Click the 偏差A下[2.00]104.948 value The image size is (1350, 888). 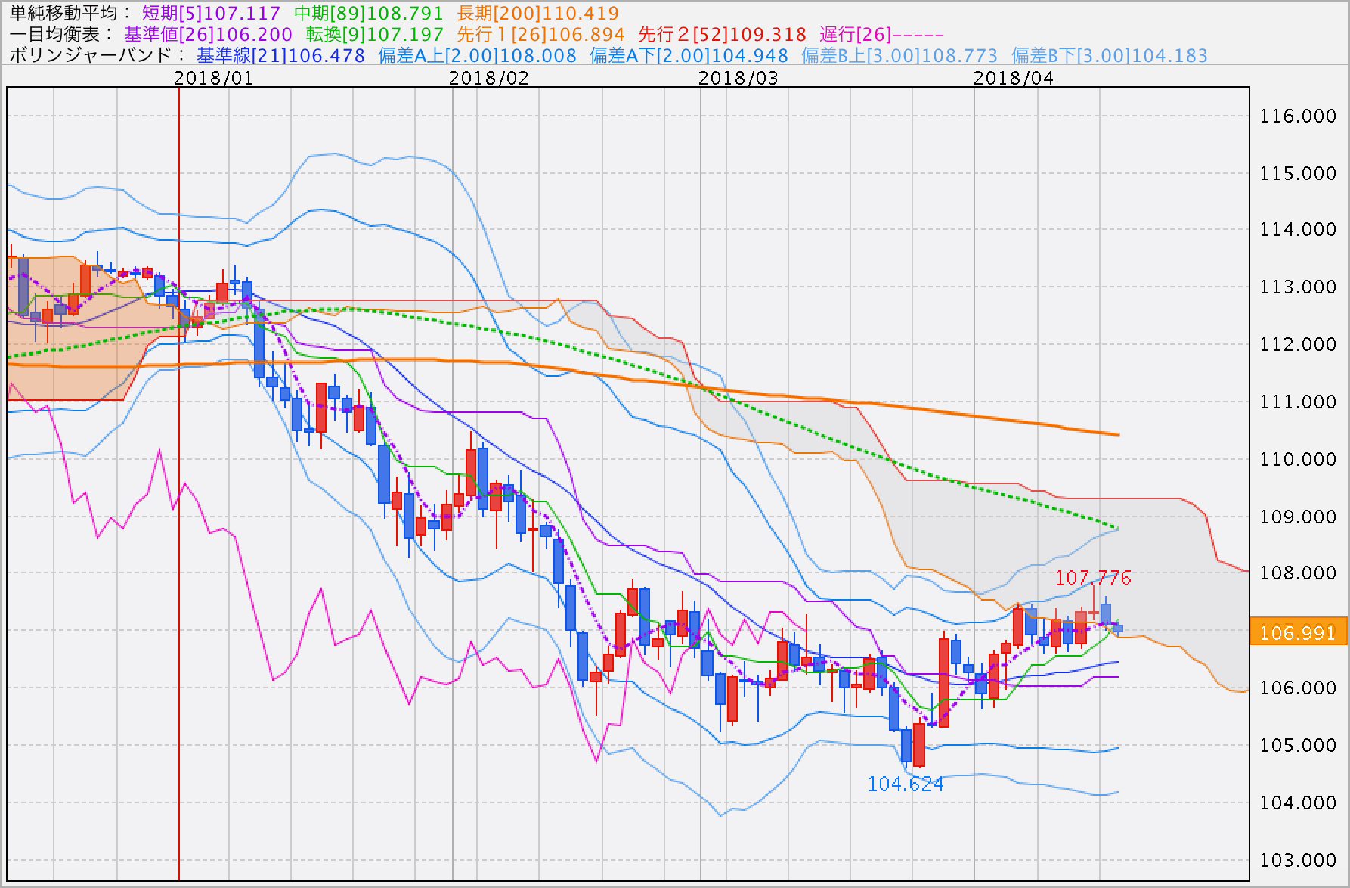689,55
